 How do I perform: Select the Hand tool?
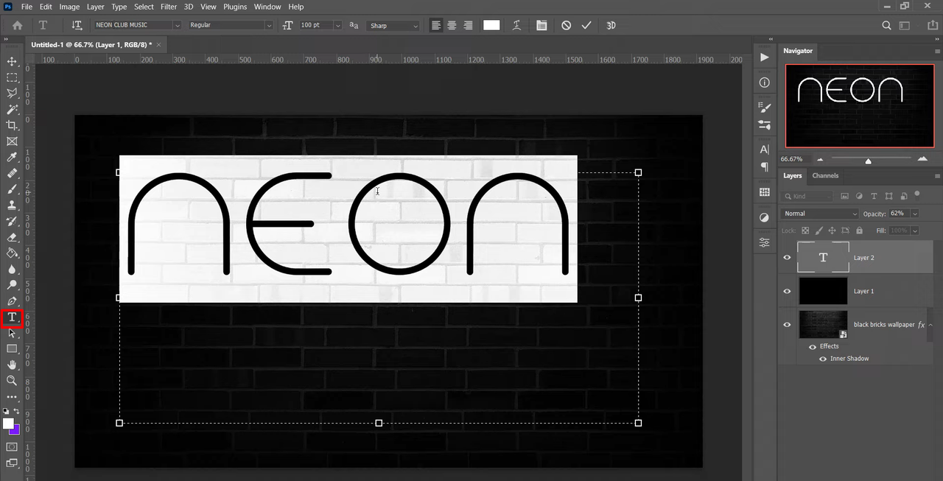click(x=12, y=365)
